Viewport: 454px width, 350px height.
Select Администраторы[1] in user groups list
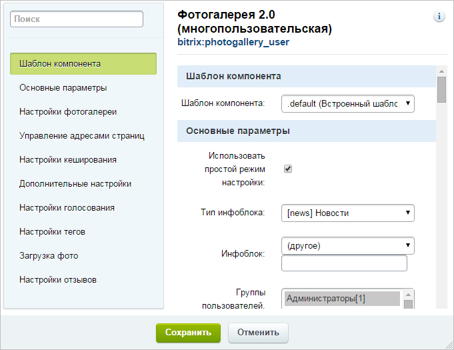(x=342, y=299)
